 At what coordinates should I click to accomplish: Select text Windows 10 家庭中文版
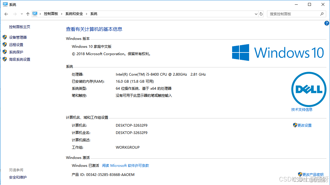pos(91,47)
